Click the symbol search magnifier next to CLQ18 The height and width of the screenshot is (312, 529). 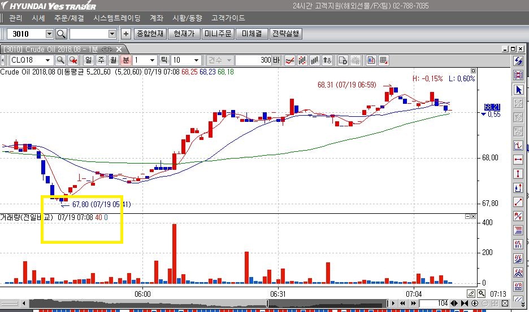click(x=60, y=60)
